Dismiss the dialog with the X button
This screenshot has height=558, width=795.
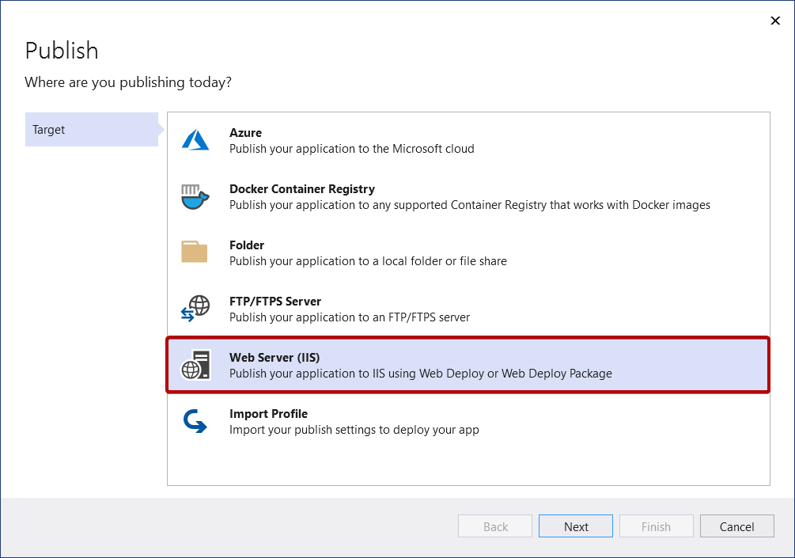coord(775,21)
